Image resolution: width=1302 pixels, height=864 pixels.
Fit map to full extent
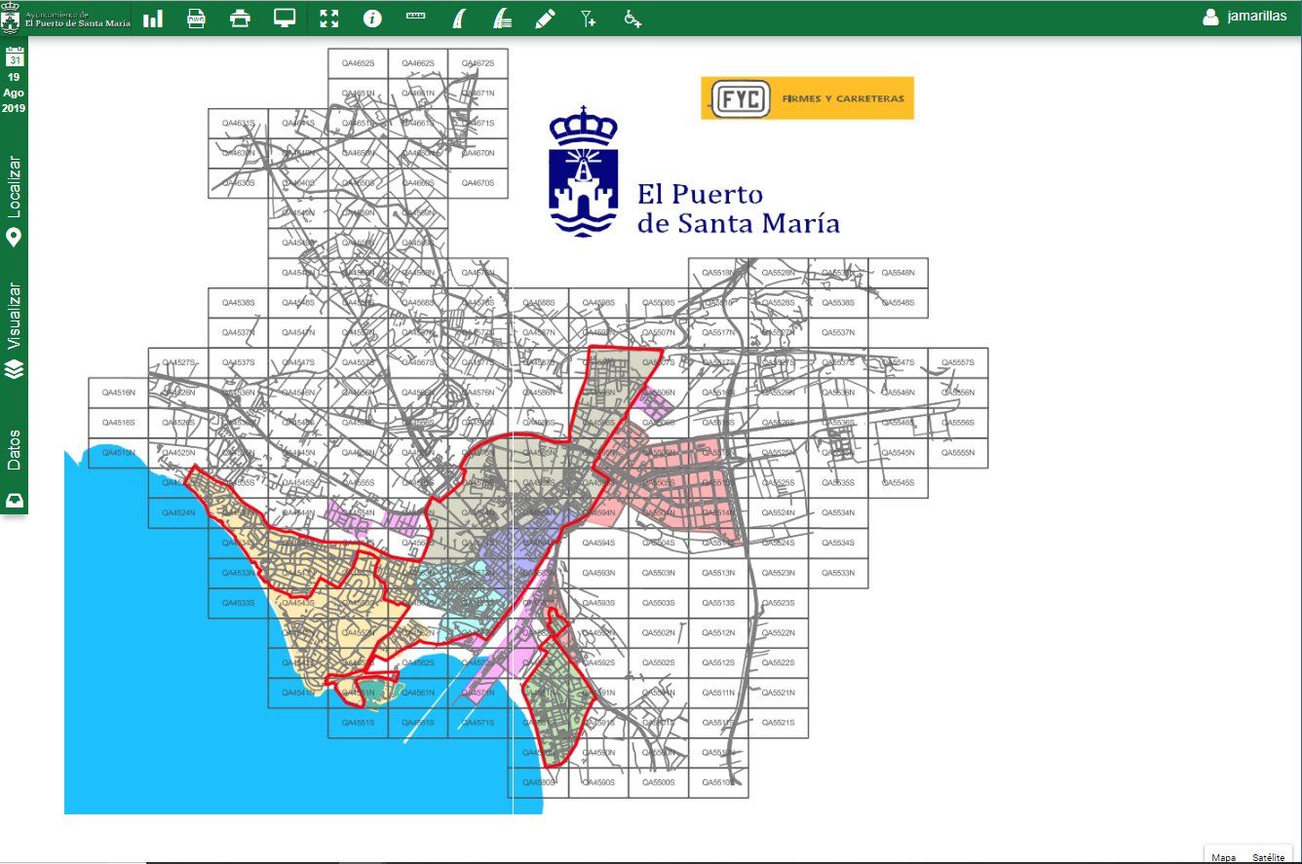pos(329,19)
